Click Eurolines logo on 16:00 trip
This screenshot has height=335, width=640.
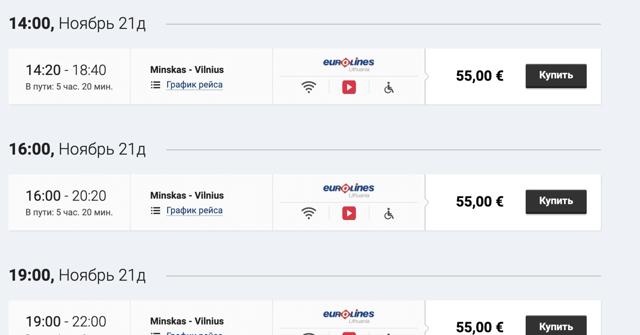[348, 189]
